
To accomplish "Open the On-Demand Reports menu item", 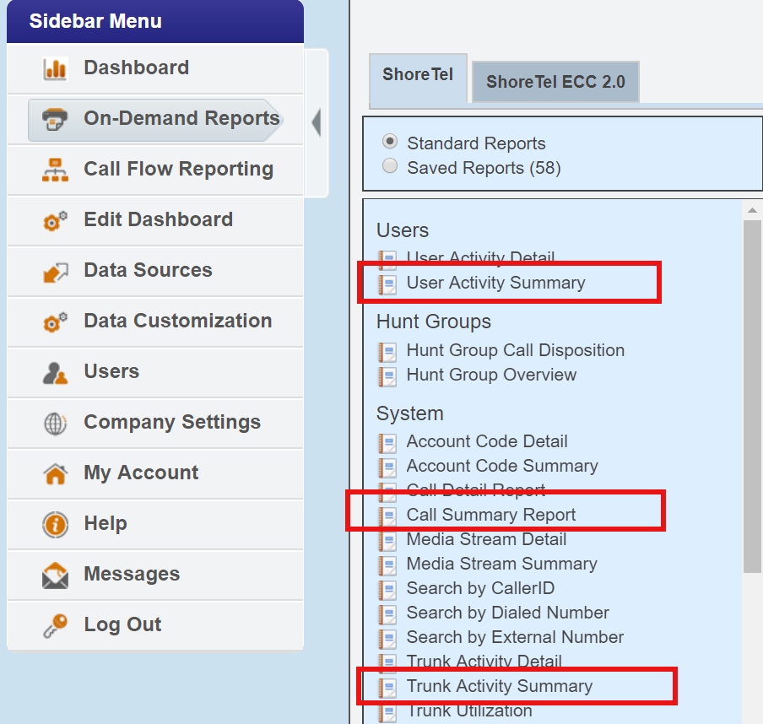I will 181,119.
